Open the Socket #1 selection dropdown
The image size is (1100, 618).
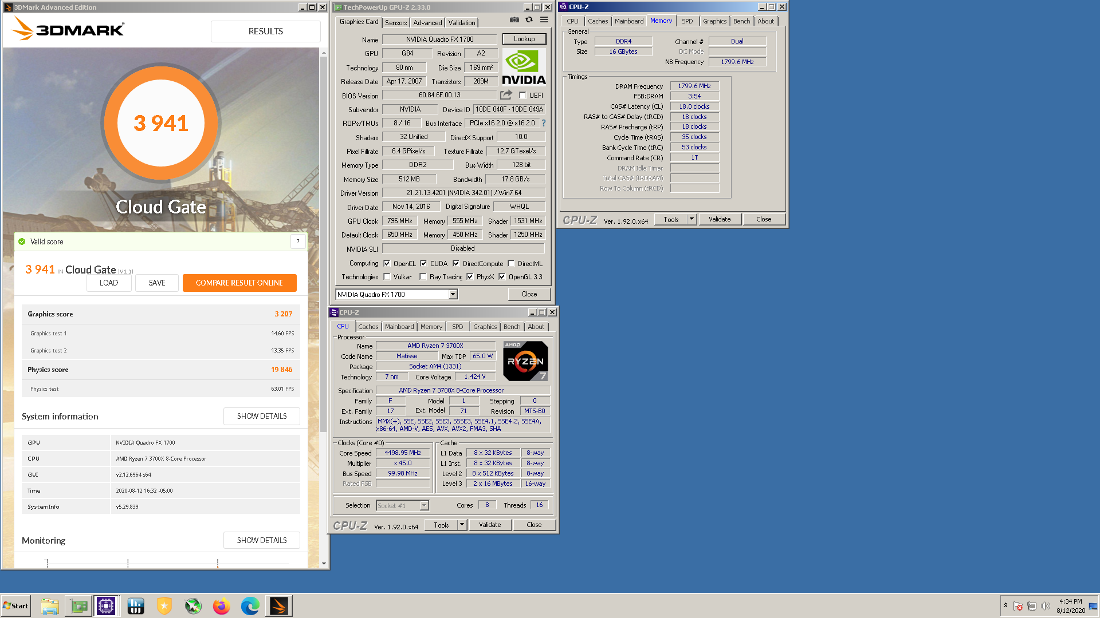[x=424, y=506]
